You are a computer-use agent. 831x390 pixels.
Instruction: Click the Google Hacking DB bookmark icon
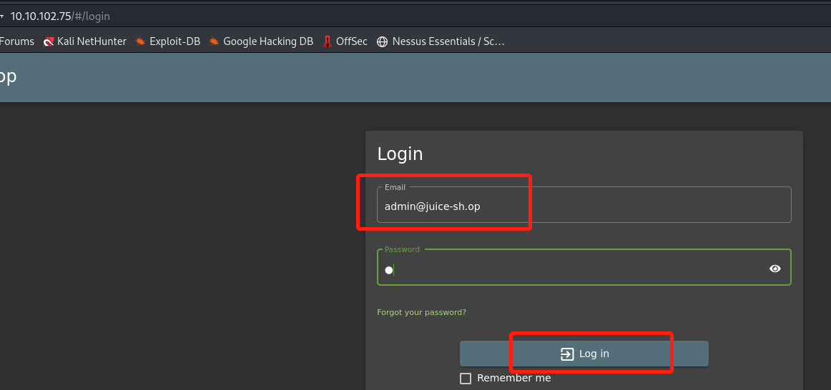pyautogui.click(x=214, y=41)
